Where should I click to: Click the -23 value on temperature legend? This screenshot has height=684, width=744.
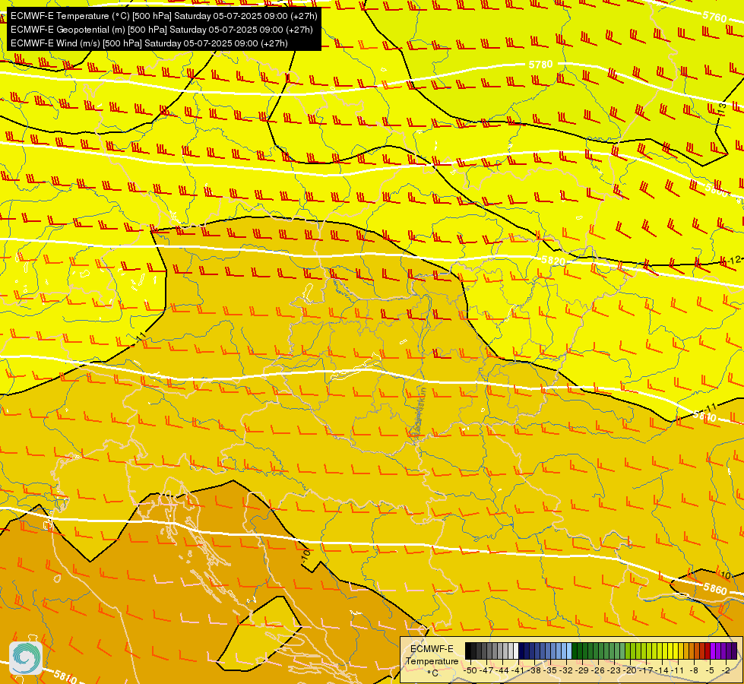614,670
